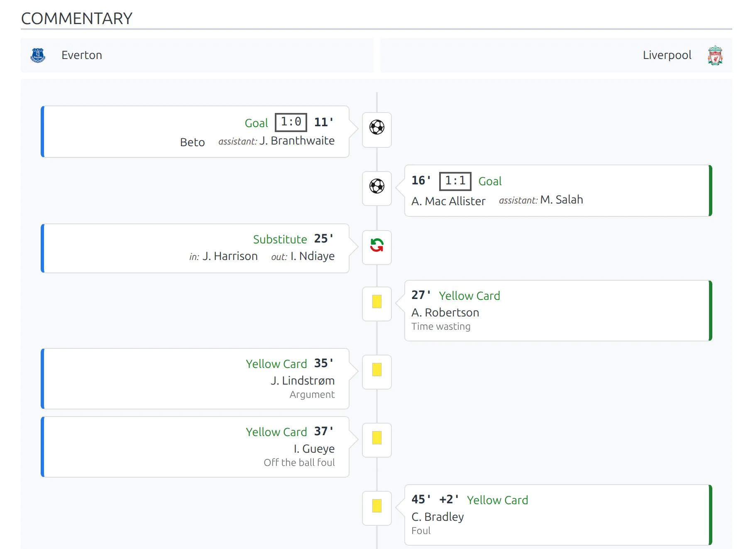
Task: Click assistant J. Branthwaite's name
Action: pyautogui.click(x=297, y=141)
